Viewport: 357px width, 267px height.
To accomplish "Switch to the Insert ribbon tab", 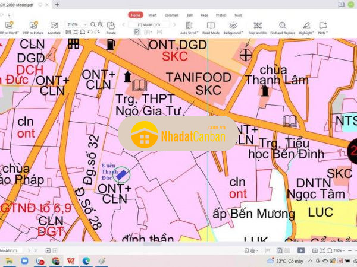I will 153,15.
